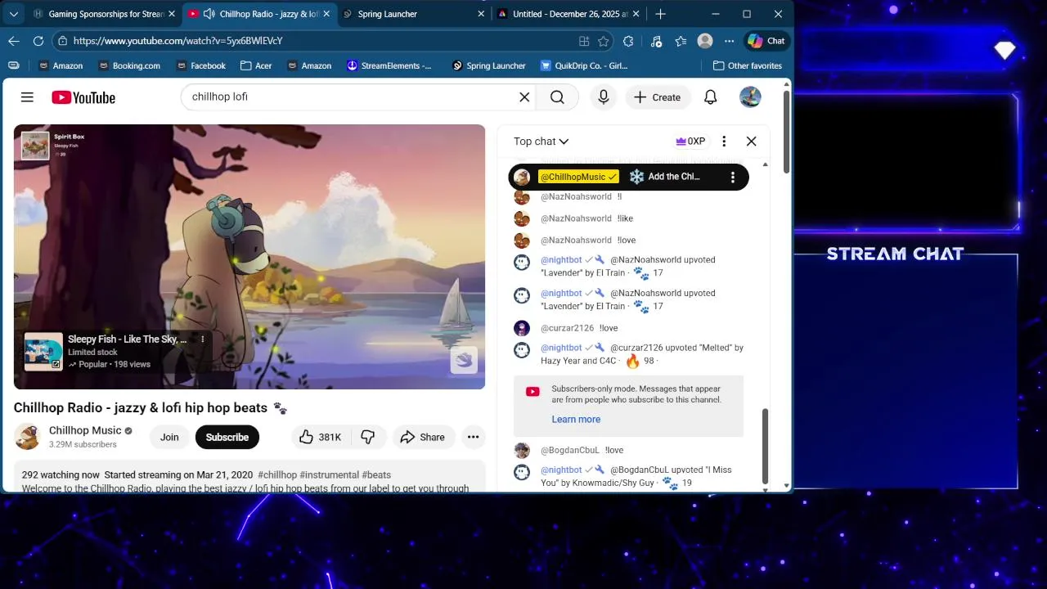Expand the Top chat dropdown
Image resolution: width=1047 pixels, height=589 pixels.
(541, 142)
